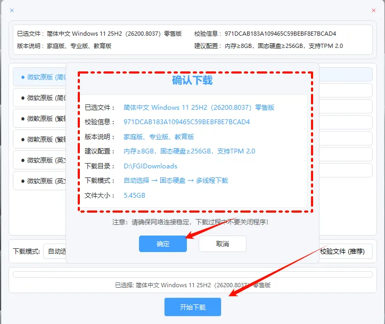The image size is (385, 324).
Task: Select first 微软原版 (简 highlighted list row
Action: (x=39, y=77)
